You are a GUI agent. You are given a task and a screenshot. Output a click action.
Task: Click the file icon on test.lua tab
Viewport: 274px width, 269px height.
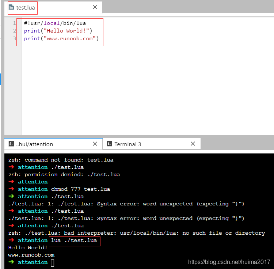coord(11,7)
